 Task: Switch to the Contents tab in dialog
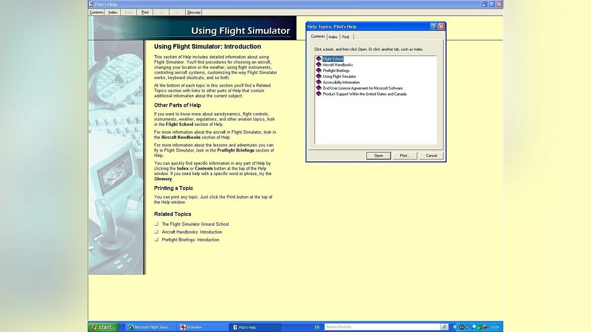(x=318, y=36)
